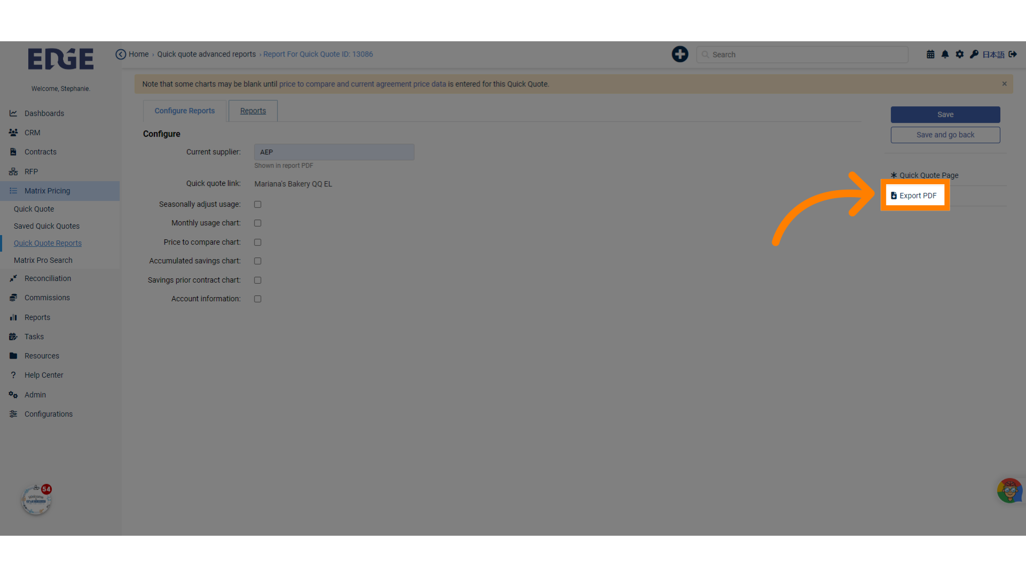Click the Dashboards chart icon
The width and height of the screenshot is (1026, 577).
[13, 113]
